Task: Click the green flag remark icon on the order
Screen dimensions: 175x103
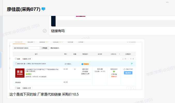Action: [x=132, y=63]
